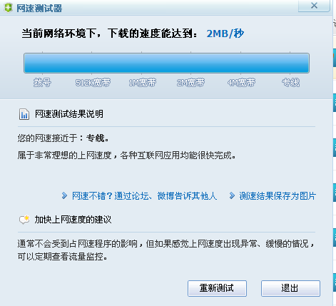Click the green shield app icon
The height and width of the screenshot is (306, 336).
(x=9, y=8)
